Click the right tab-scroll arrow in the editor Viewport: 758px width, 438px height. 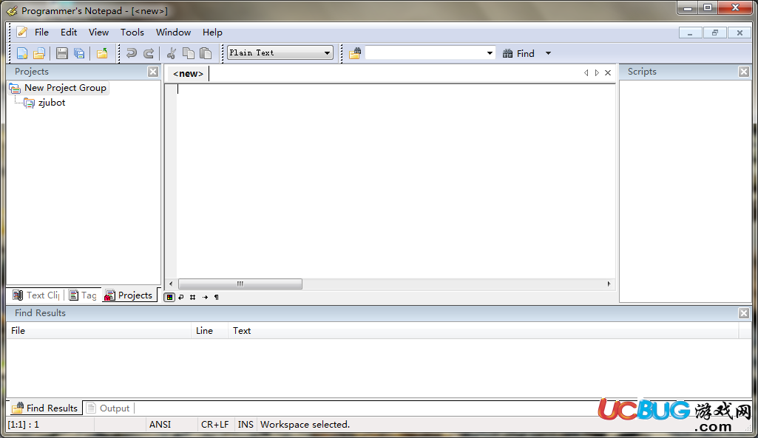point(597,72)
